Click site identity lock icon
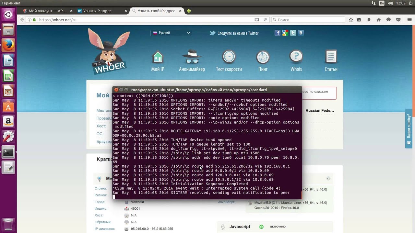 34,20
